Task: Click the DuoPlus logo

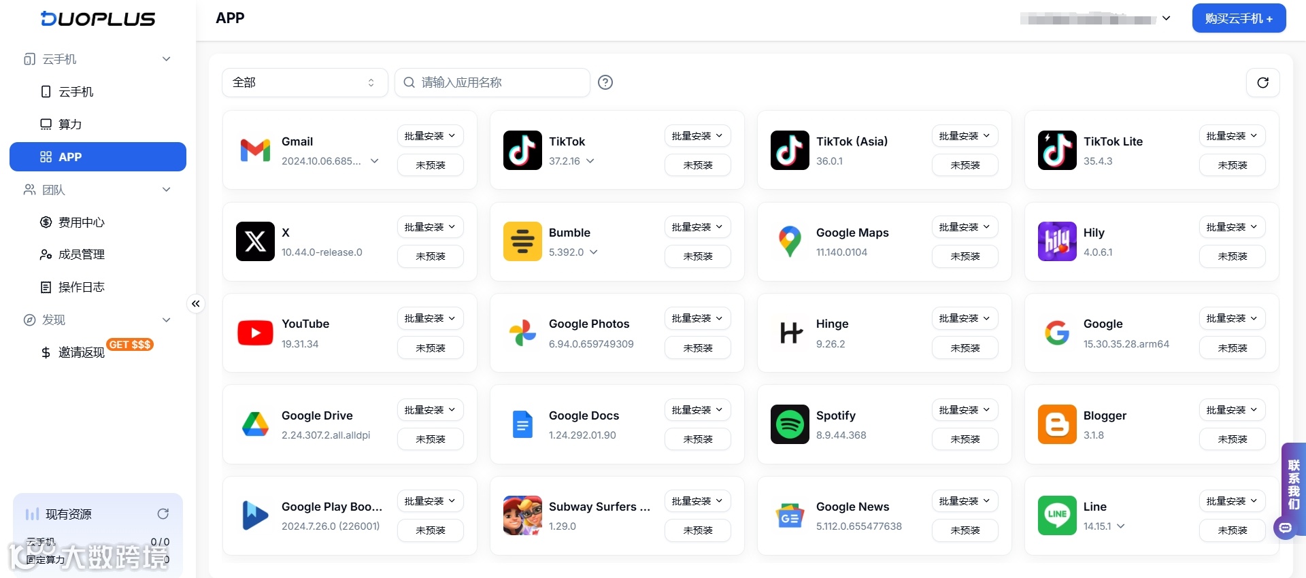Action: pyautogui.click(x=98, y=19)
